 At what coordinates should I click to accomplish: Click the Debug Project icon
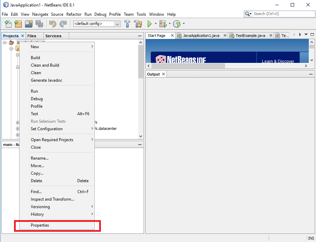click(163, 24)
